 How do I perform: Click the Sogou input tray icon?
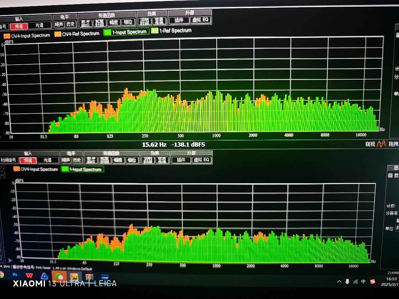(373, 282)
